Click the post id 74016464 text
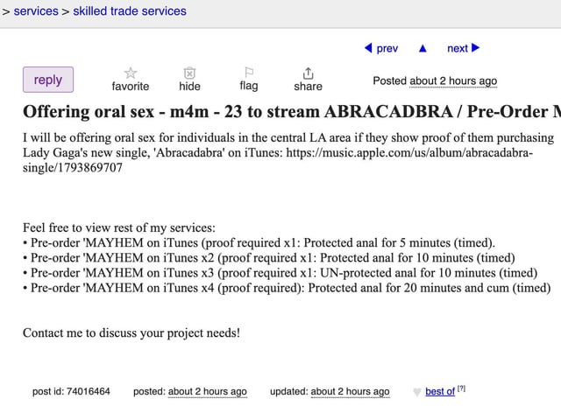 [x=71, y=392]
